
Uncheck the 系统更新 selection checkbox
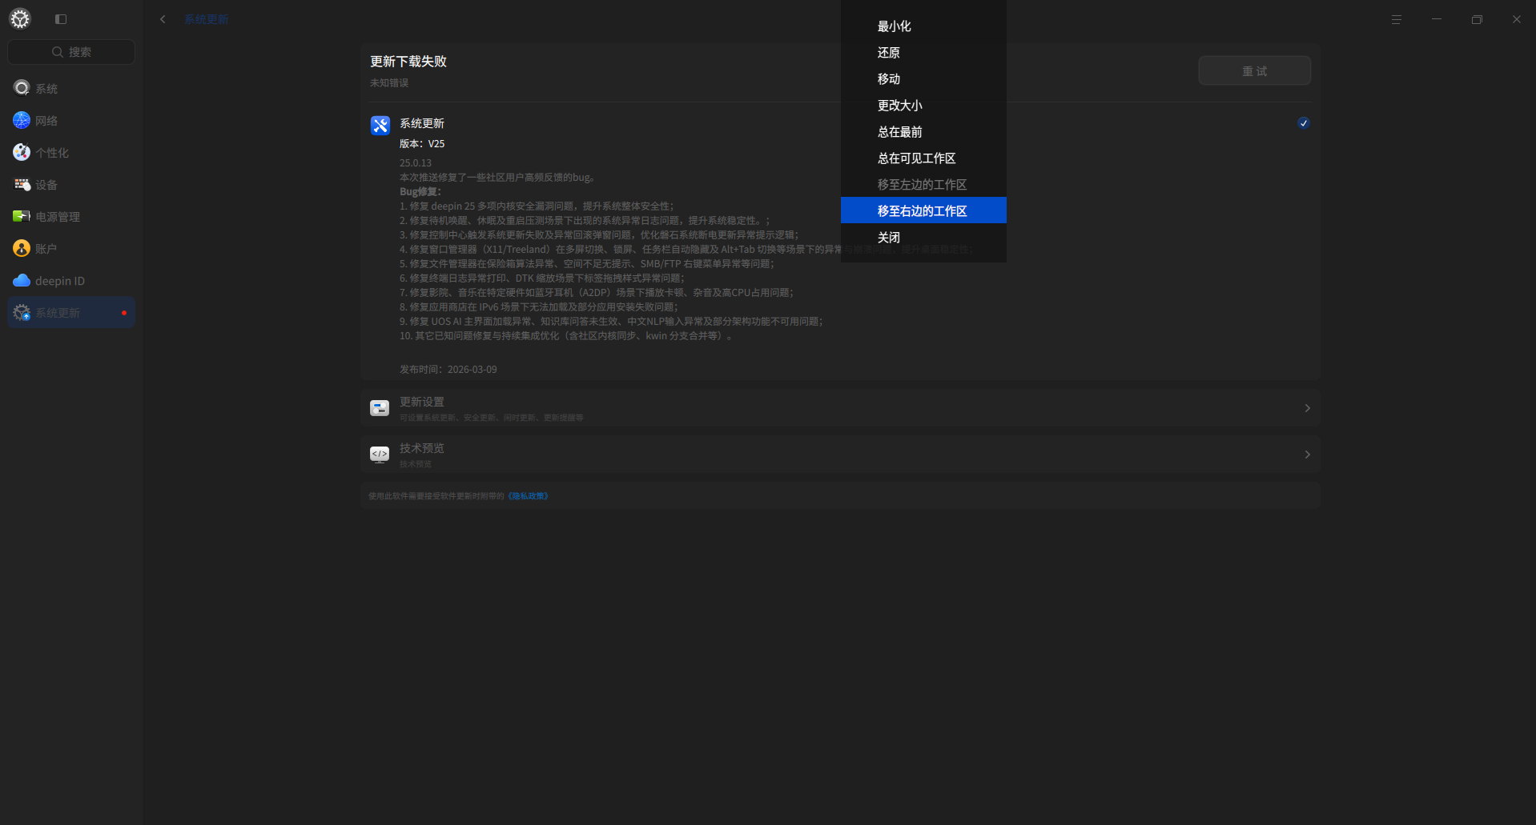pos(1303,122)
